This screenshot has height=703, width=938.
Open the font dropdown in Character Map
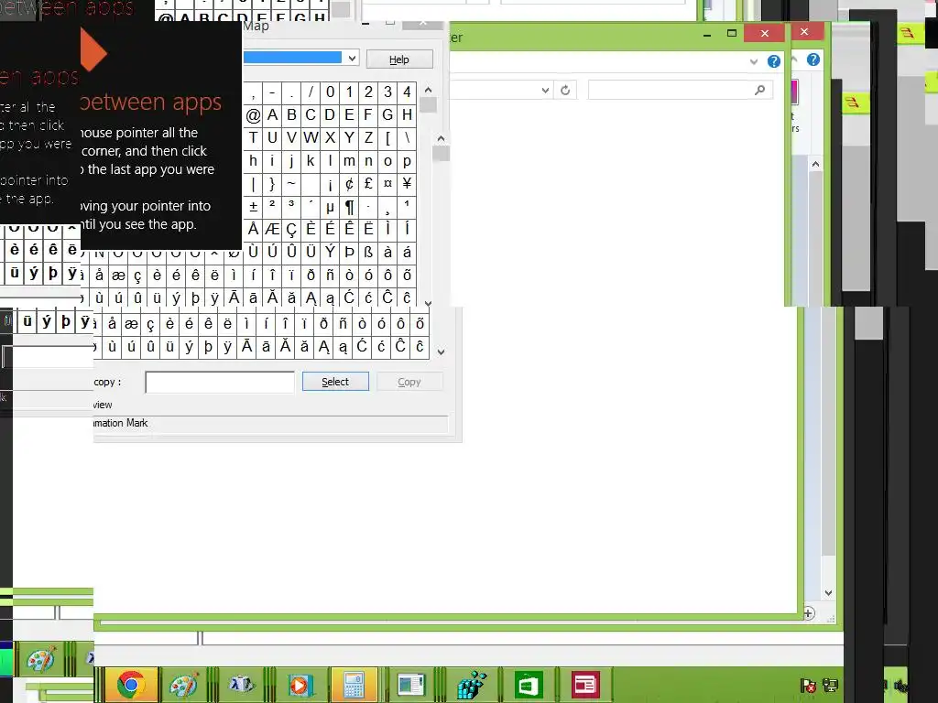tap(353, 58)
